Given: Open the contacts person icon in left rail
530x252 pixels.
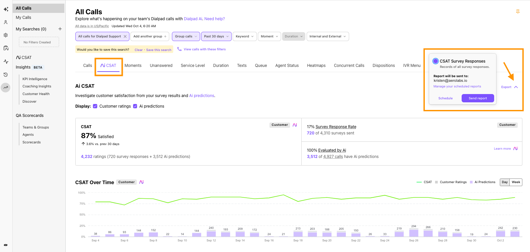Looking at the screenshot, I should (x=6, y=22).
